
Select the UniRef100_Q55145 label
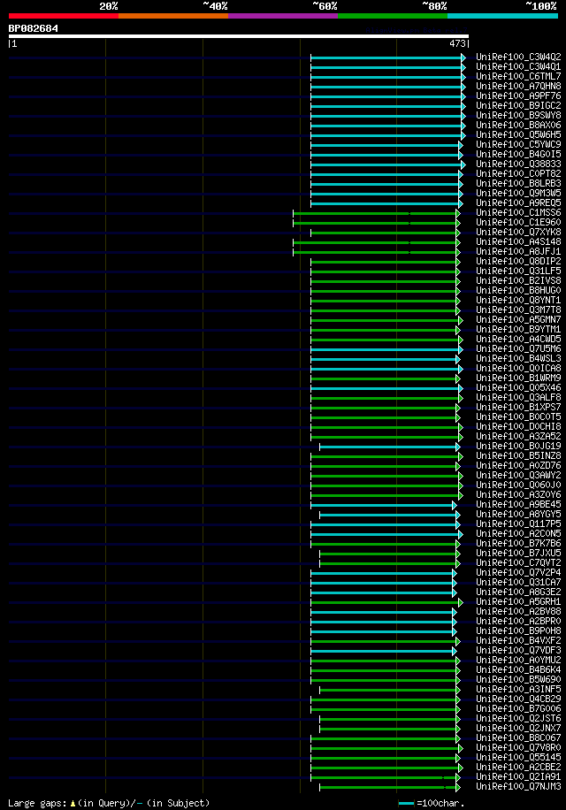tap(518, 758)
